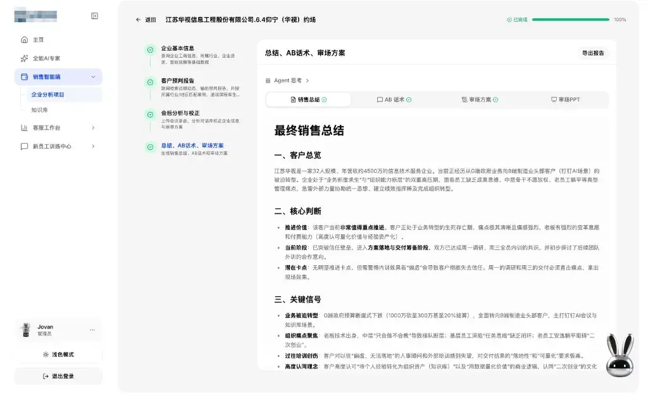
Task: Click the 退出登录 logout icon
Action: tap(46, 377)
